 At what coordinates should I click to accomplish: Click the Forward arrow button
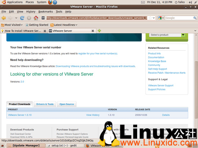[x=10, y=18]
